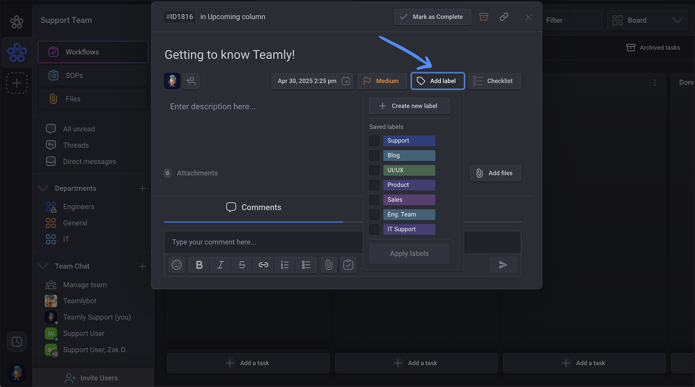
Task: Check the Sales label checkbox
Action: coord(374,200)
